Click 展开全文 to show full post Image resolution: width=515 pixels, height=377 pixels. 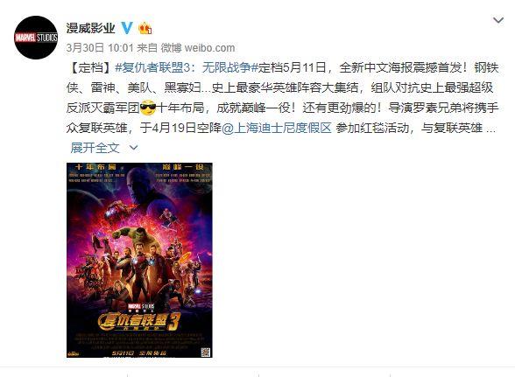(95, 148)
